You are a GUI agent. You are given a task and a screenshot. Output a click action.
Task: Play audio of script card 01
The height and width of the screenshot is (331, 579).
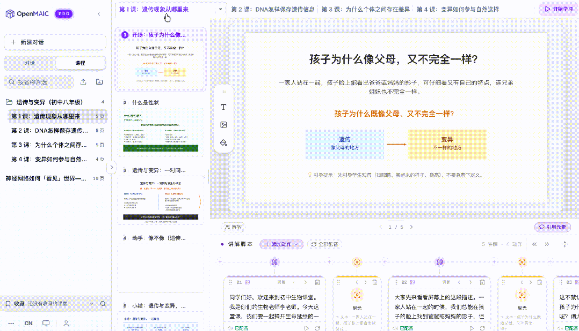click(x=306, y=328)
